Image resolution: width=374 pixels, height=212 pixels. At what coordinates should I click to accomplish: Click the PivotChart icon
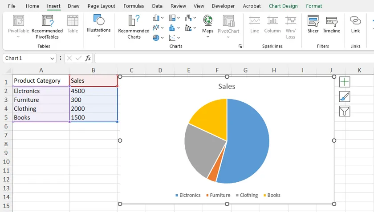228,20
